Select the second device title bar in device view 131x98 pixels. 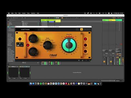(x=25, y=67)
